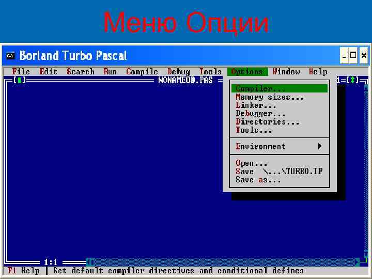Viewport: 372px width, 279px height.
Task: Click the status bar hint text
Action: [x=178, y=270]
